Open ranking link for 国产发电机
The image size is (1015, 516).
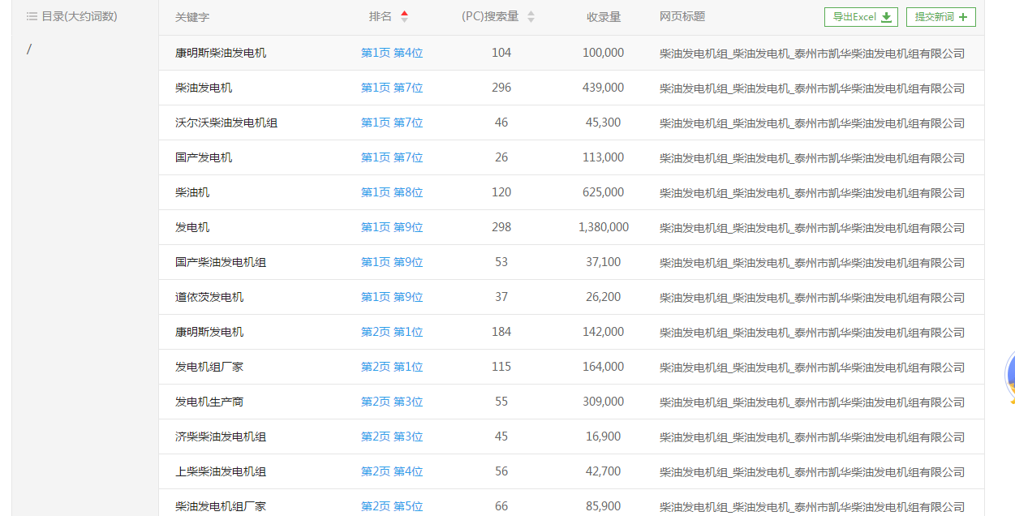coord(392,157)
